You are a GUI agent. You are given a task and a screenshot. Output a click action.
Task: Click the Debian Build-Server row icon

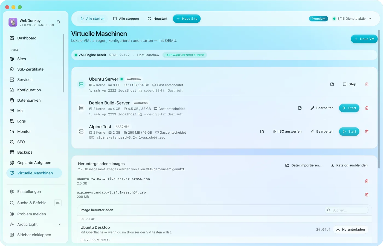(x=81, y=108)
